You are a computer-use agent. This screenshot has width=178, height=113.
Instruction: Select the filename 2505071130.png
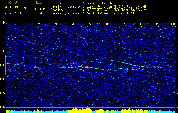14,7
